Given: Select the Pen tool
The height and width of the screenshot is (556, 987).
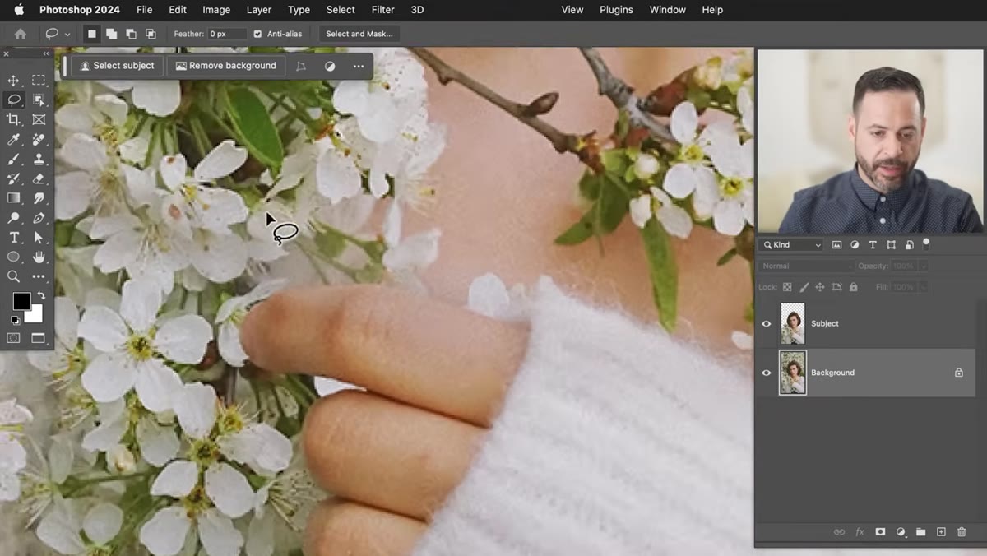Looking at the screenshot, I should pyautogui.click(x=39, y=218).
